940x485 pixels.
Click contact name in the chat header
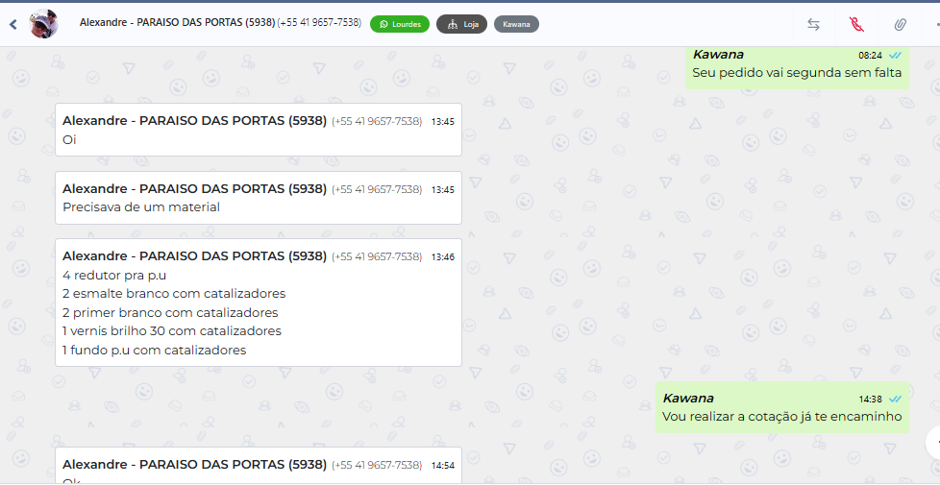click(x=177, y=22)
